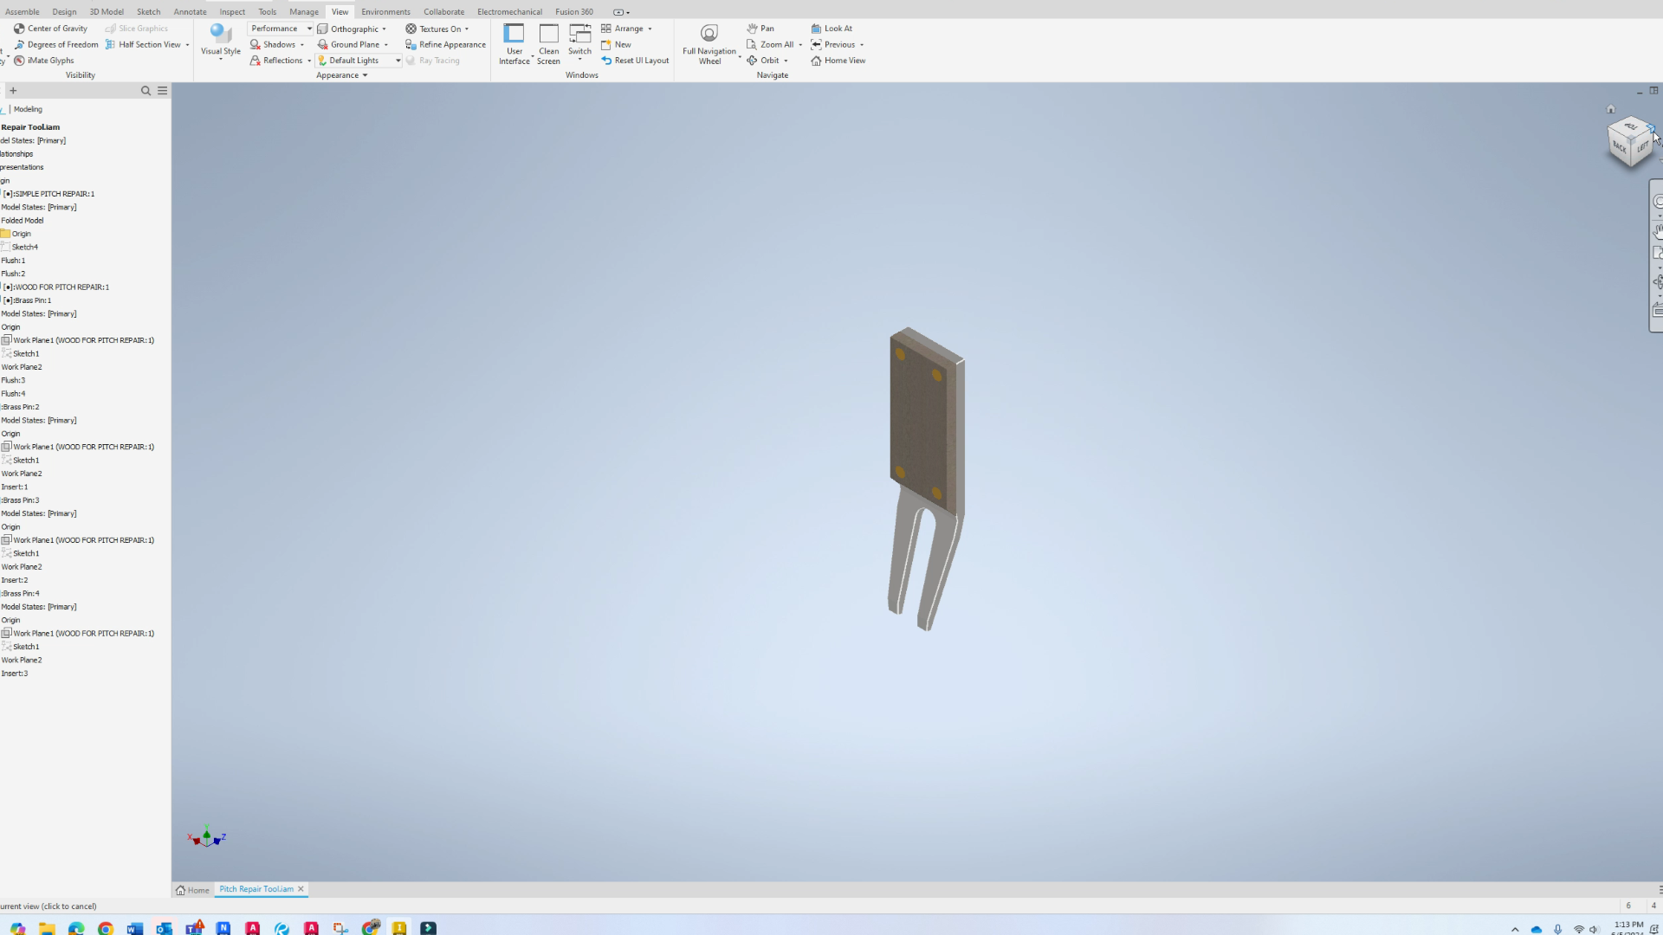This screenshot has width=1663, height=935.
Task: Select Sketch4 in the browser
Action: tap(20, 248)
